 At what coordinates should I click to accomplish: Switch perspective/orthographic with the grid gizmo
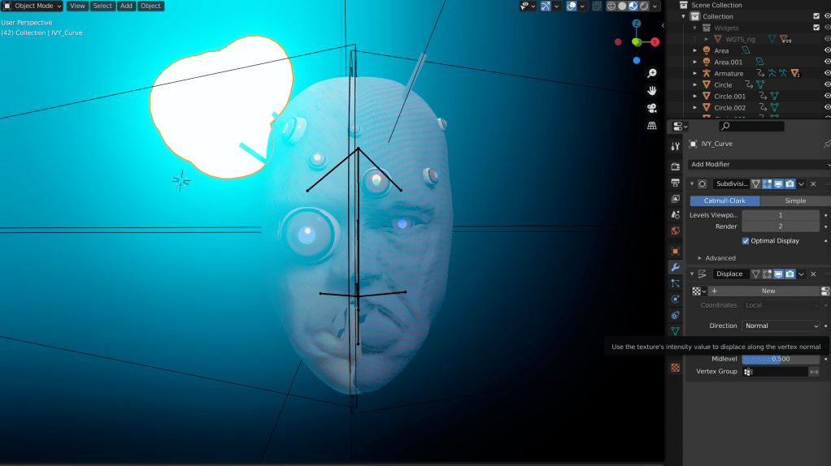coord(651,126)
